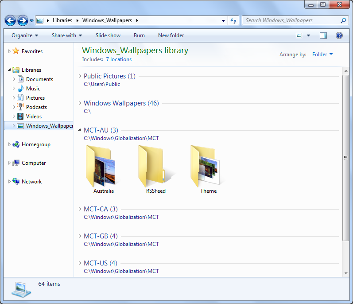Click Libraries in the address bar breadcrumb

[x=62, y=20]
